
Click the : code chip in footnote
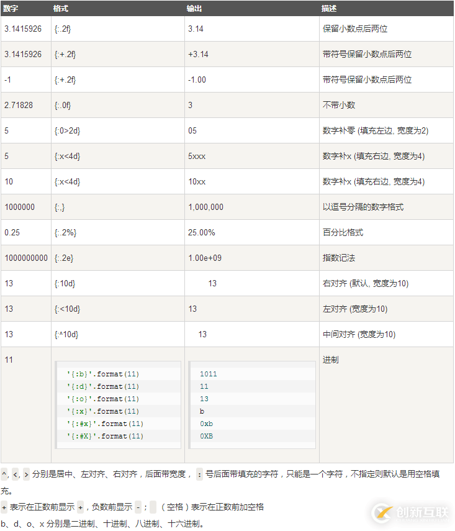click(x=199, y=474)
